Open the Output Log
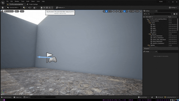The height and width of the screenshot is (101, 179). tap(17, 97)
